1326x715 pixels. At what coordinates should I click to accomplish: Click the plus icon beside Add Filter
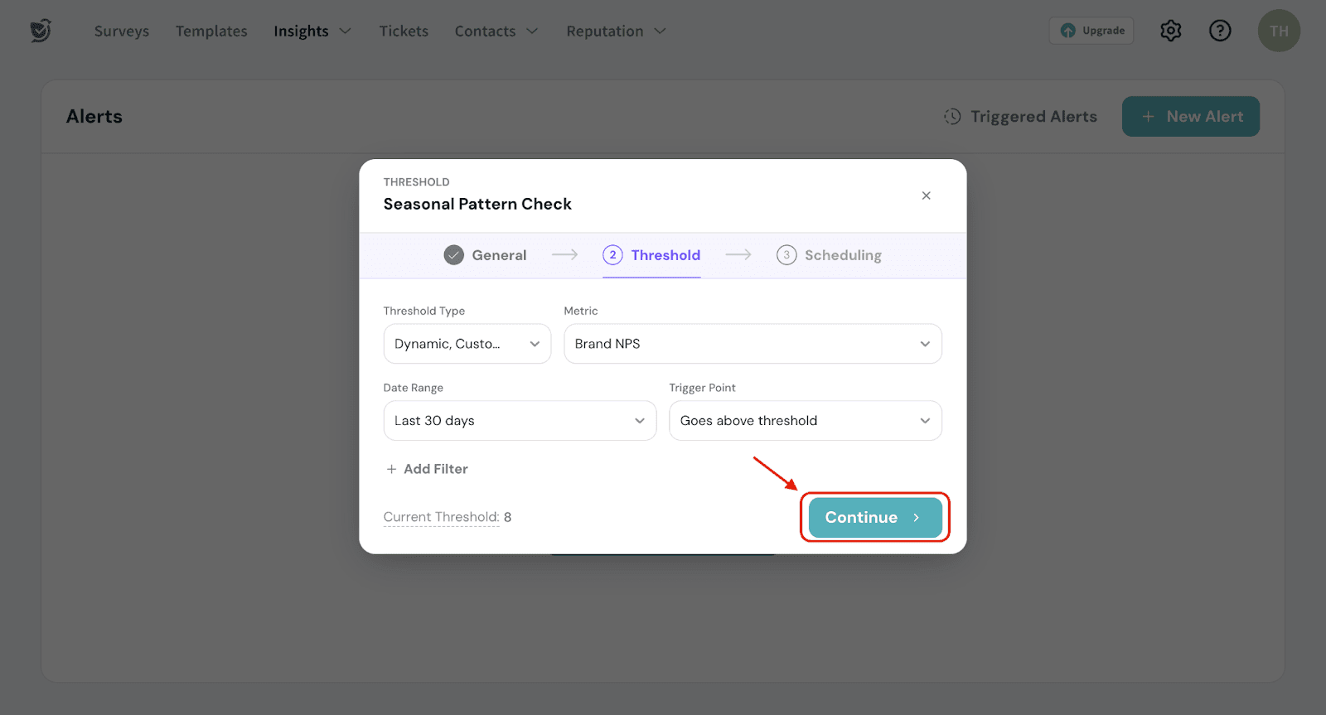point(391,469)
